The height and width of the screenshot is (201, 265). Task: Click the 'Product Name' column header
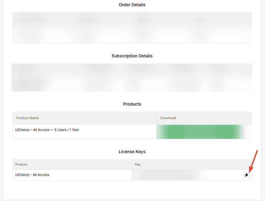28,118
